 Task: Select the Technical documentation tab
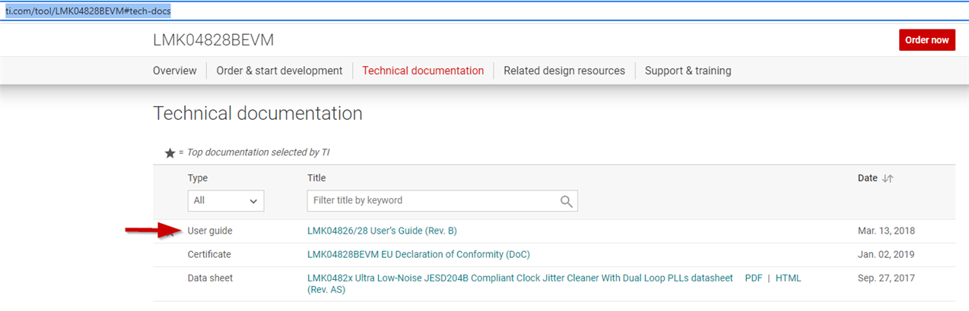[x=423, y=71]
